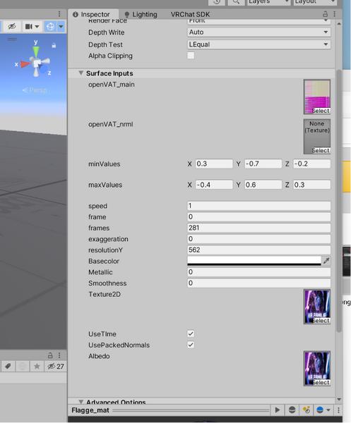
Task: Click Select on Albedo texture
Action: [321, 383]
